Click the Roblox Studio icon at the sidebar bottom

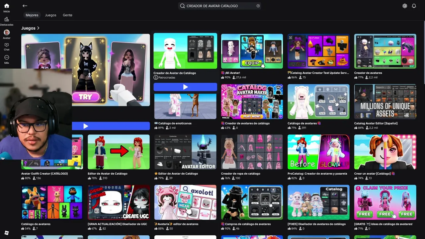pyautogui.click(x=7, y=233)
